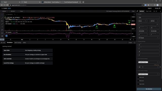Open the entry Candle Close order type dropdown
The height and width of the screenshot is (91, 162).
click(x=149, y=62)
